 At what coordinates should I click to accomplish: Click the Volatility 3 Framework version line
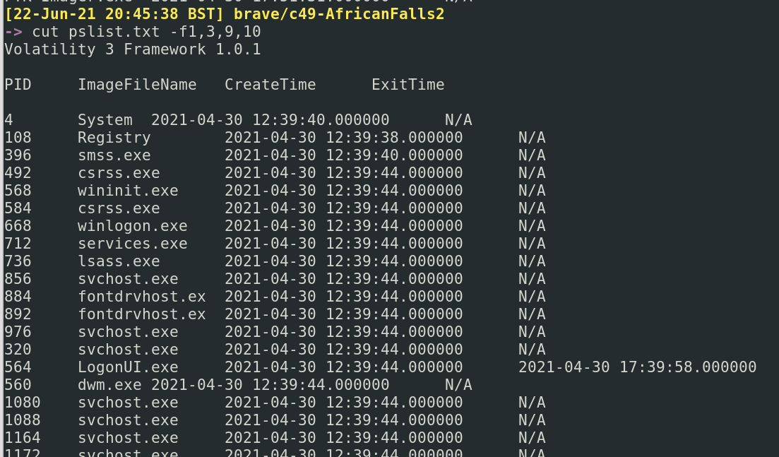132,49
